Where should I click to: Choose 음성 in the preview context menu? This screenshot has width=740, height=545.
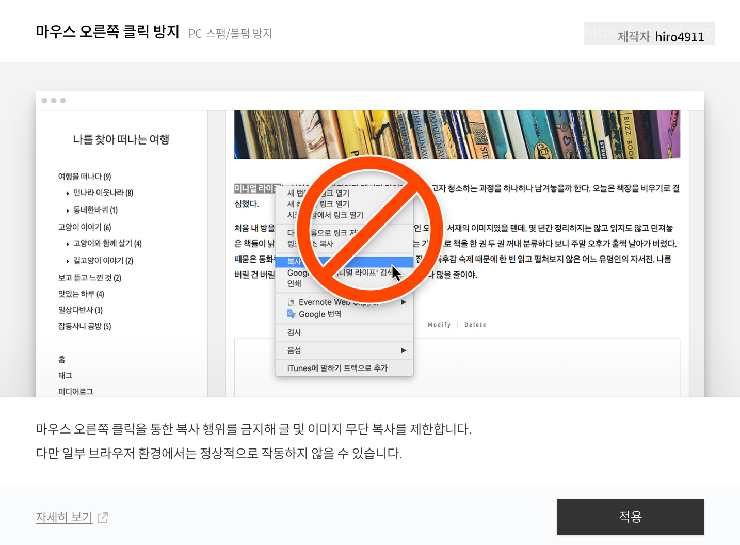pyautogui.click(x=294, y=350)
